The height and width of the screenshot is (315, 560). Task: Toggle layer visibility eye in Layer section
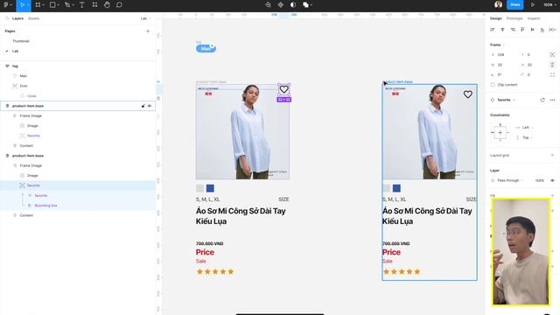[x=552, y=180]
